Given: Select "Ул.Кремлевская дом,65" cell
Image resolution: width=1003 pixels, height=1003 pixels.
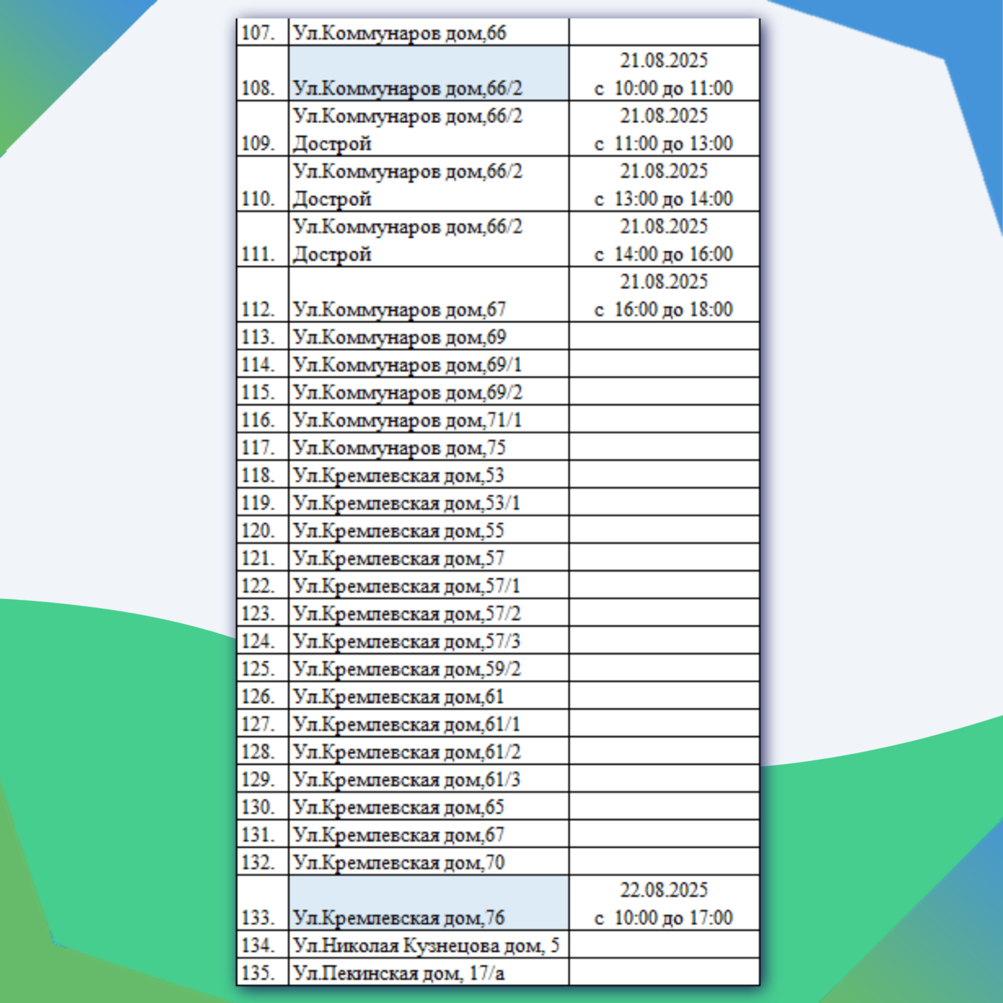Looking at the screenshot, I should [429, 807].
